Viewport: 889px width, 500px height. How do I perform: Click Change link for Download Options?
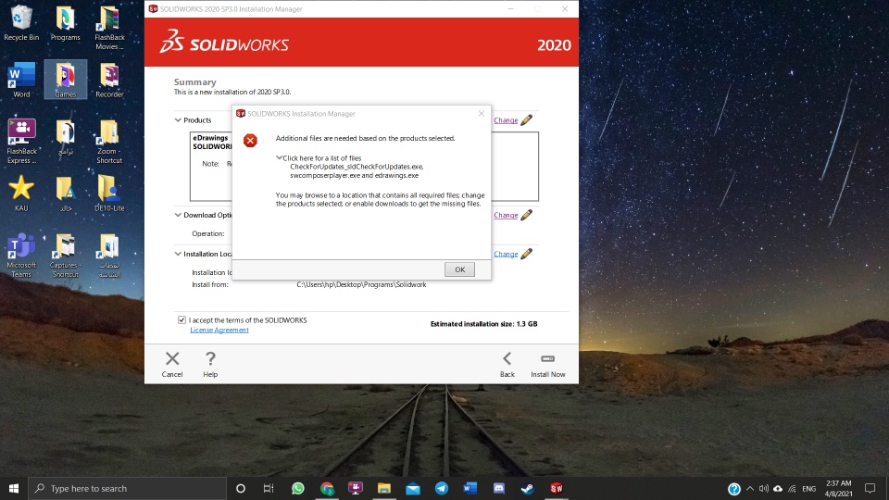pos(506,215)
